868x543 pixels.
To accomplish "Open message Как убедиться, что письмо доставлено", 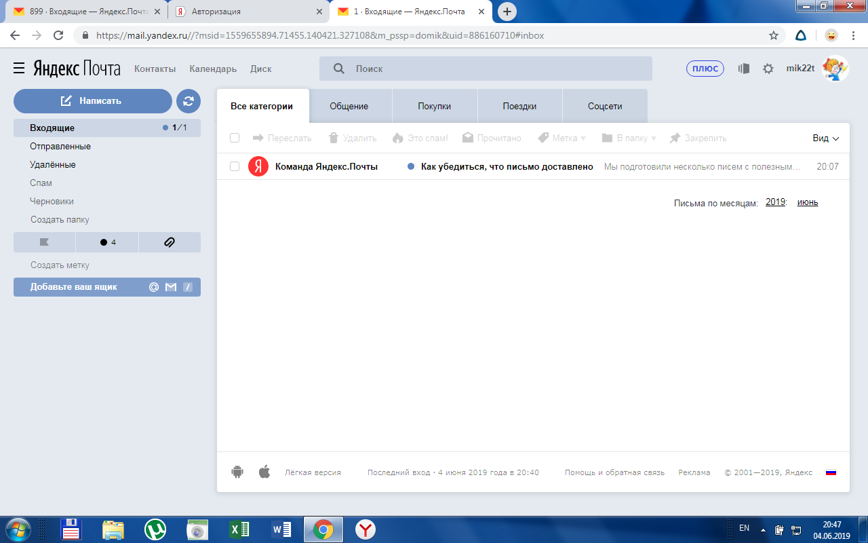I will (507, 167).
